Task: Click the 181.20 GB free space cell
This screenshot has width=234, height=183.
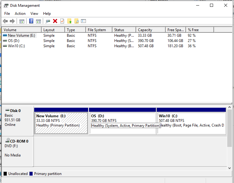Action: 175,46
